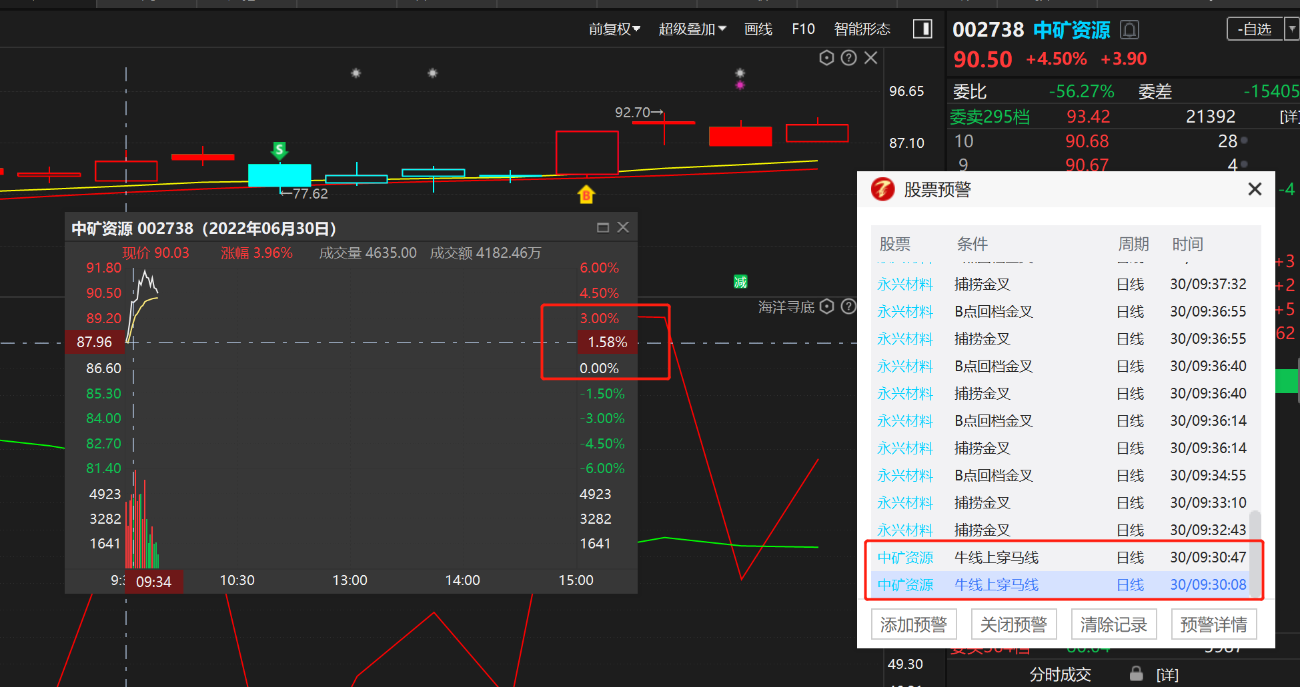
Task: Click the 预警详情 button
Action: [x=1214, y=624]
